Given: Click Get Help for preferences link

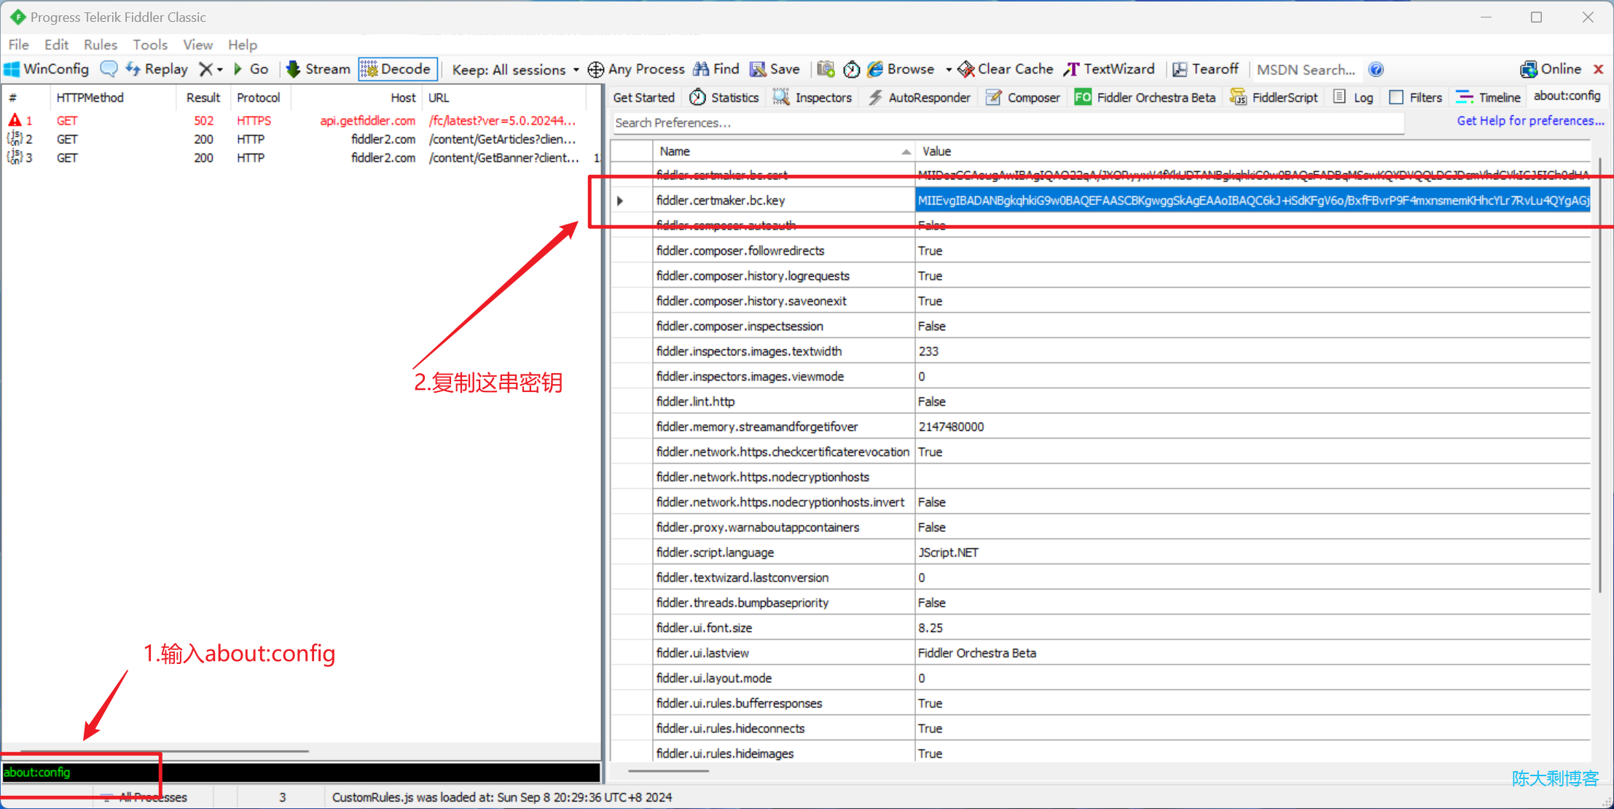Looking at the screenshot, I should tap(1529, 121).
